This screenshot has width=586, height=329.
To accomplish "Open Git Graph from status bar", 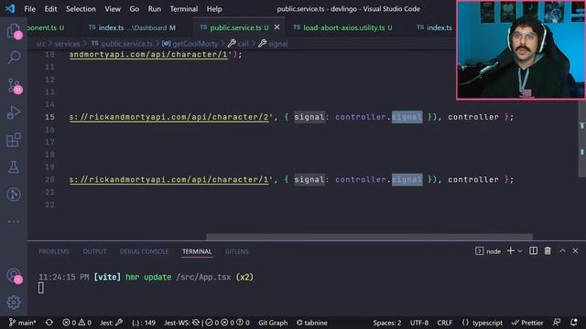I will coord(273,323).
